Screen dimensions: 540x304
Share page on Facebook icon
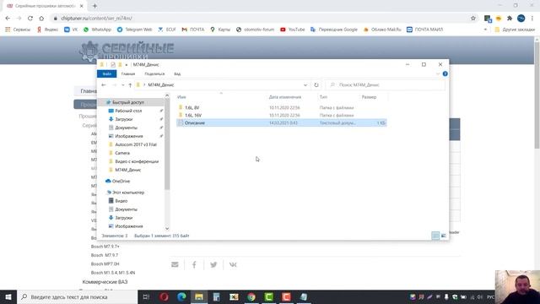(x=194, y=264)
